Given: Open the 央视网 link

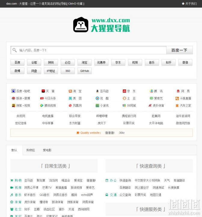Looking at the screenshot, I should point(21,116).
